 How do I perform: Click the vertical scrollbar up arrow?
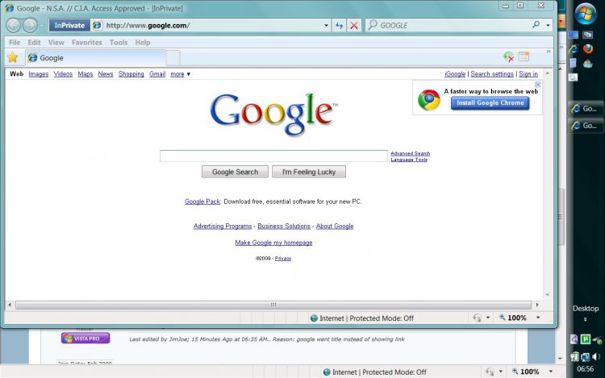pos(547,73)
